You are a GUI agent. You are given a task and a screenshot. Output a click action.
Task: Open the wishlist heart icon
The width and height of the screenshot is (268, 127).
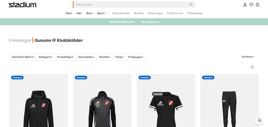pyautogui.click(x=251, y=5)
